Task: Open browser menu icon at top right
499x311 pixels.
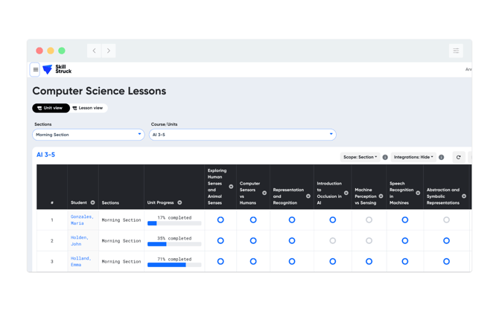Action: pyautogui.click(x=456, y=51)
